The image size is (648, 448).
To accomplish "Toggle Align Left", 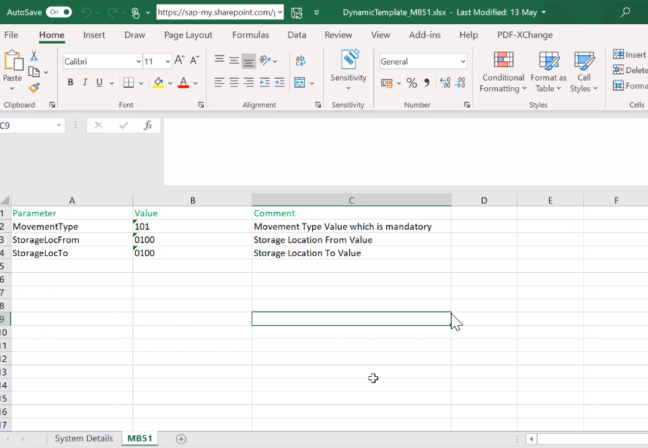I will click(219, 83).
